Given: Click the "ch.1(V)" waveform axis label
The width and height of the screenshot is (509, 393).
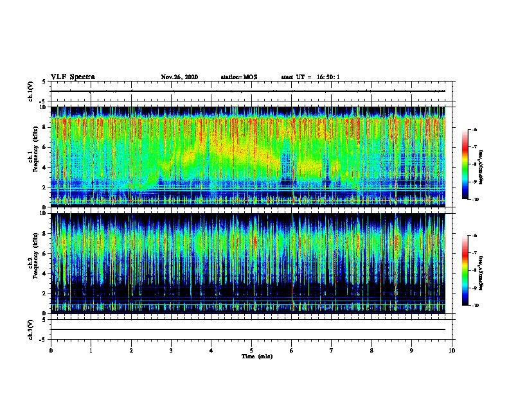Looking at the screenshot, I should (31, 91).
